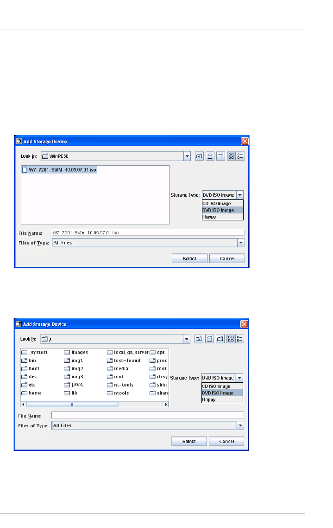Create new folder in WinPE30 dialog

[220, 156]
